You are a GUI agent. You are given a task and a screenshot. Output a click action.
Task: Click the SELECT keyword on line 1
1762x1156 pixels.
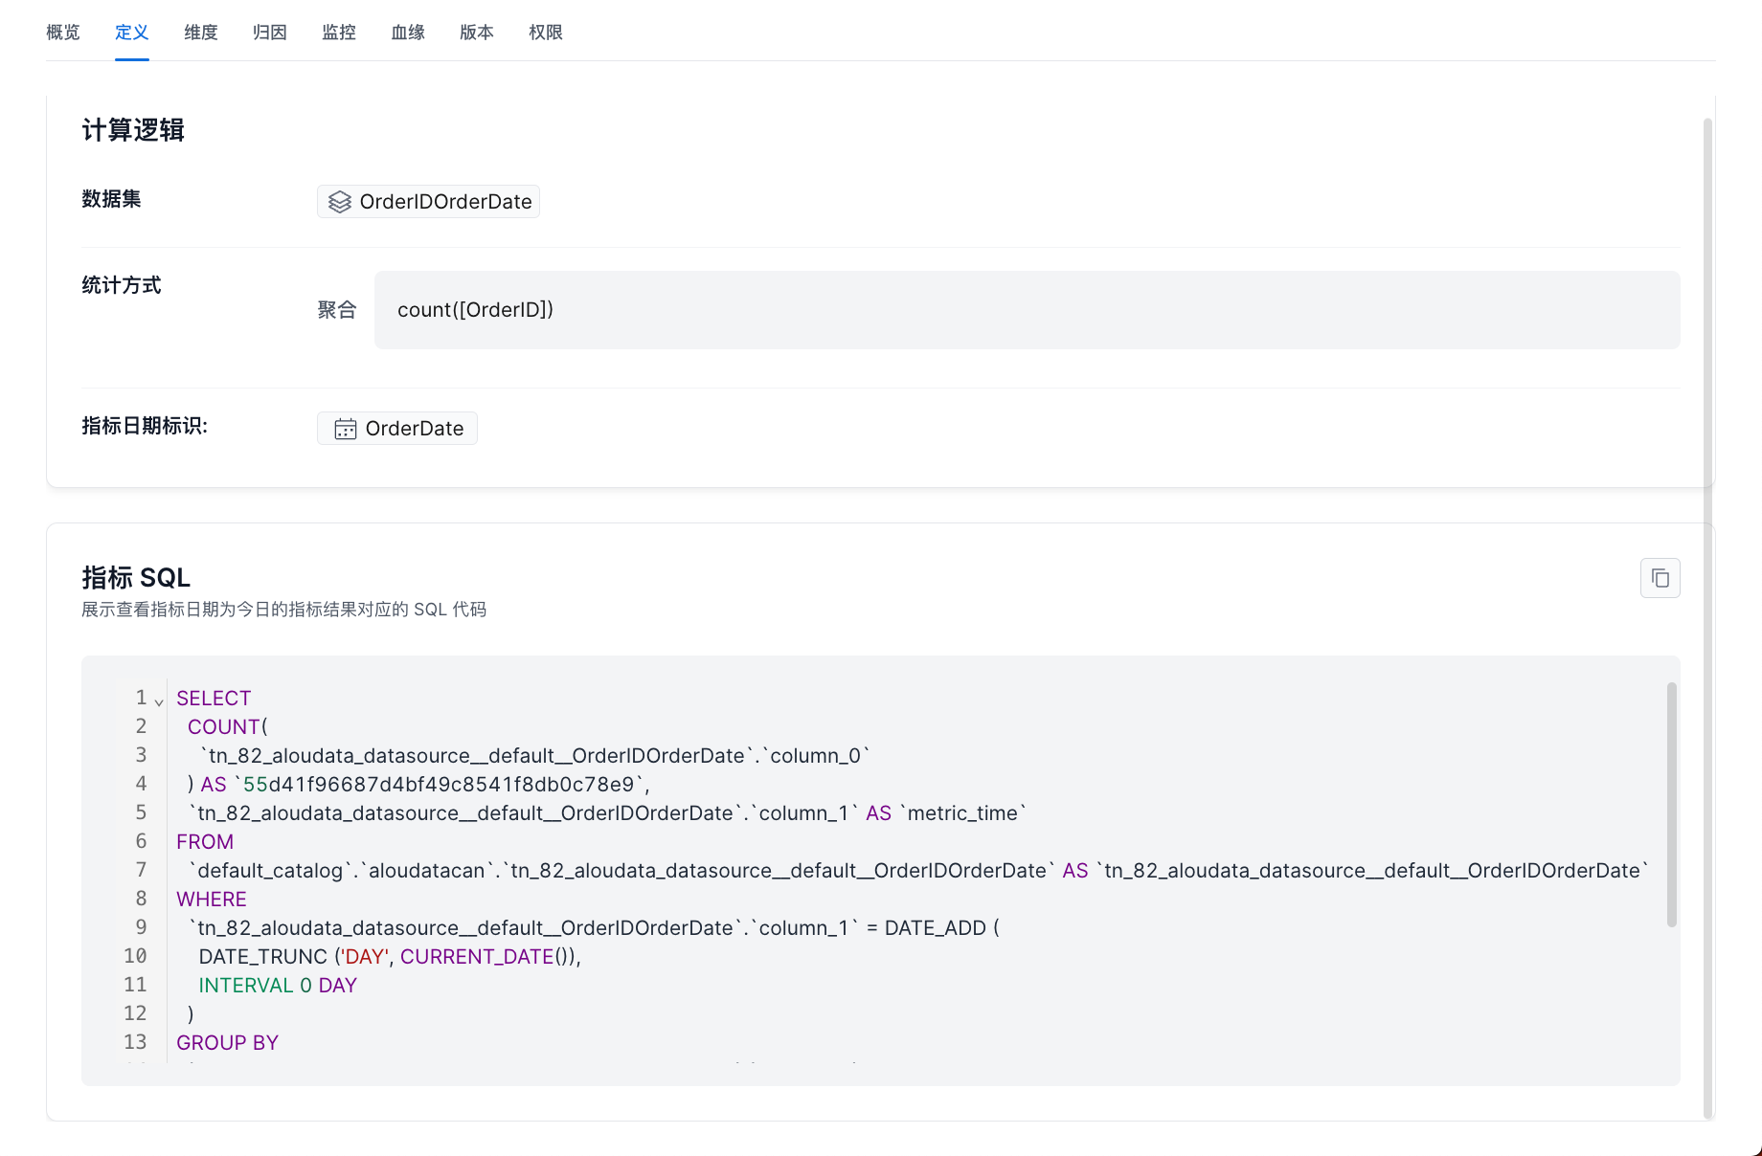coord(214,699)
